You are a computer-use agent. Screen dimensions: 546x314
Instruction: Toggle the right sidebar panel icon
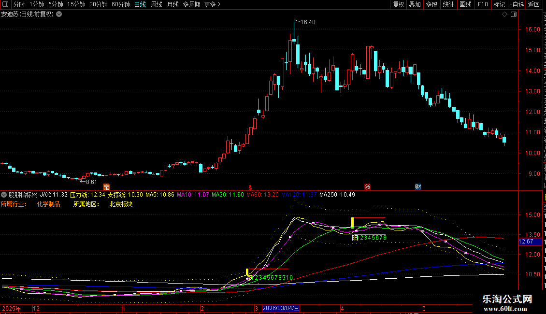514,14
